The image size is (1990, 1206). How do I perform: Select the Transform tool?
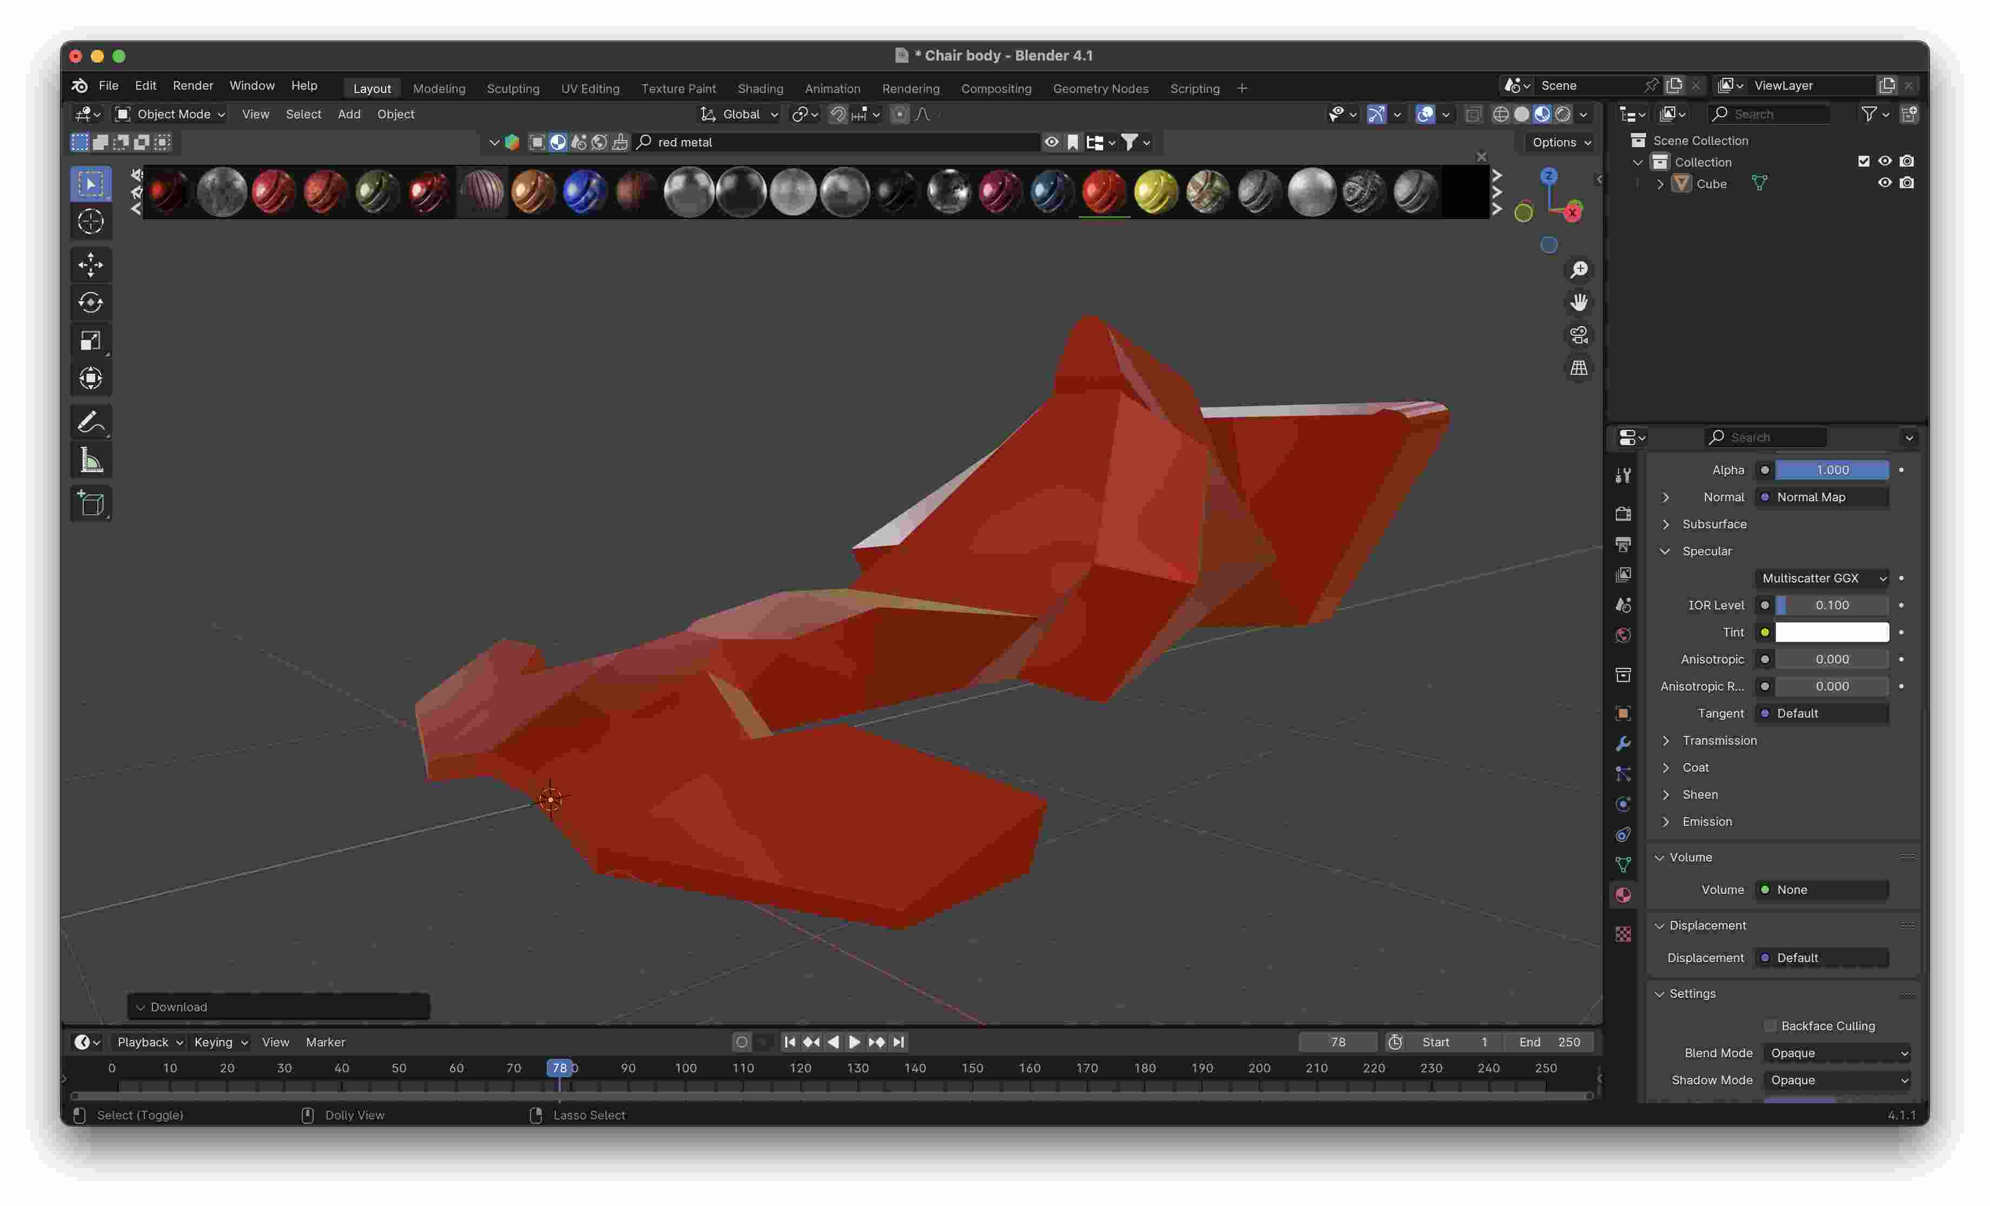(90, 378)
